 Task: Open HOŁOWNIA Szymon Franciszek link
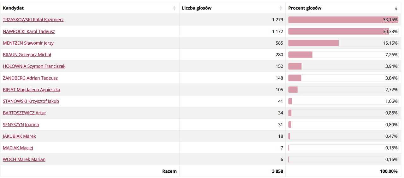pos(34,66)
